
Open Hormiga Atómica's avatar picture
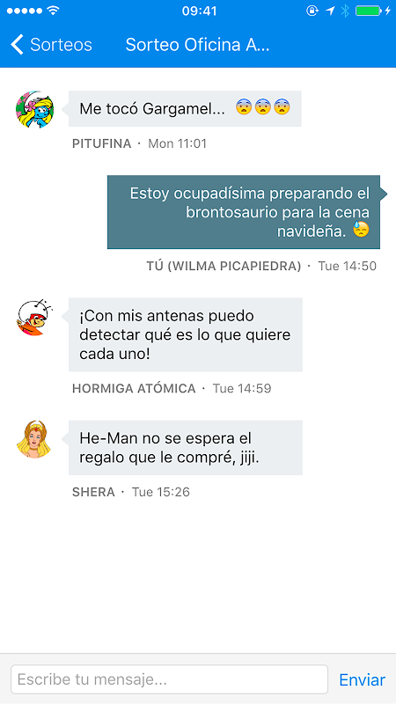pos(34,317)
